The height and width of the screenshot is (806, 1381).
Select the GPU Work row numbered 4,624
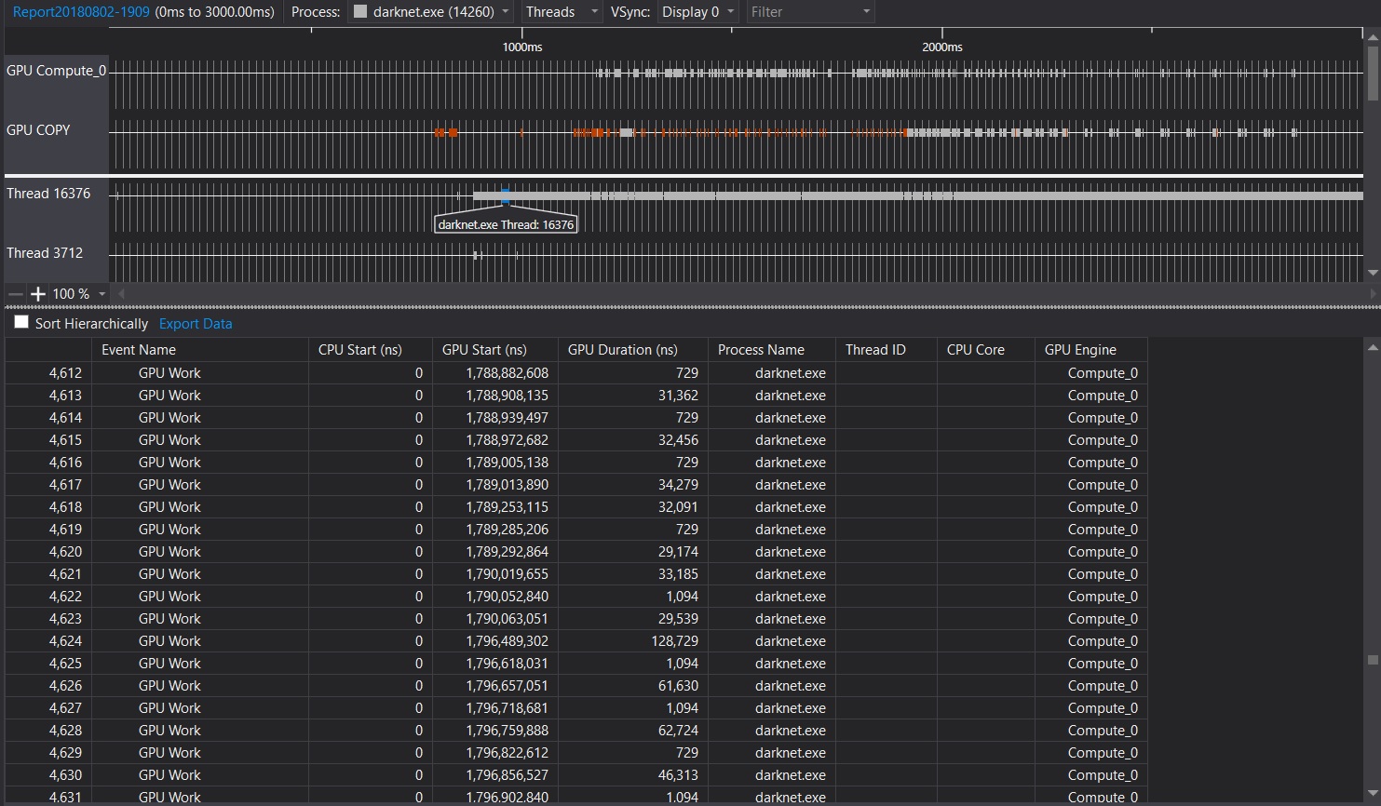[372, 640]
